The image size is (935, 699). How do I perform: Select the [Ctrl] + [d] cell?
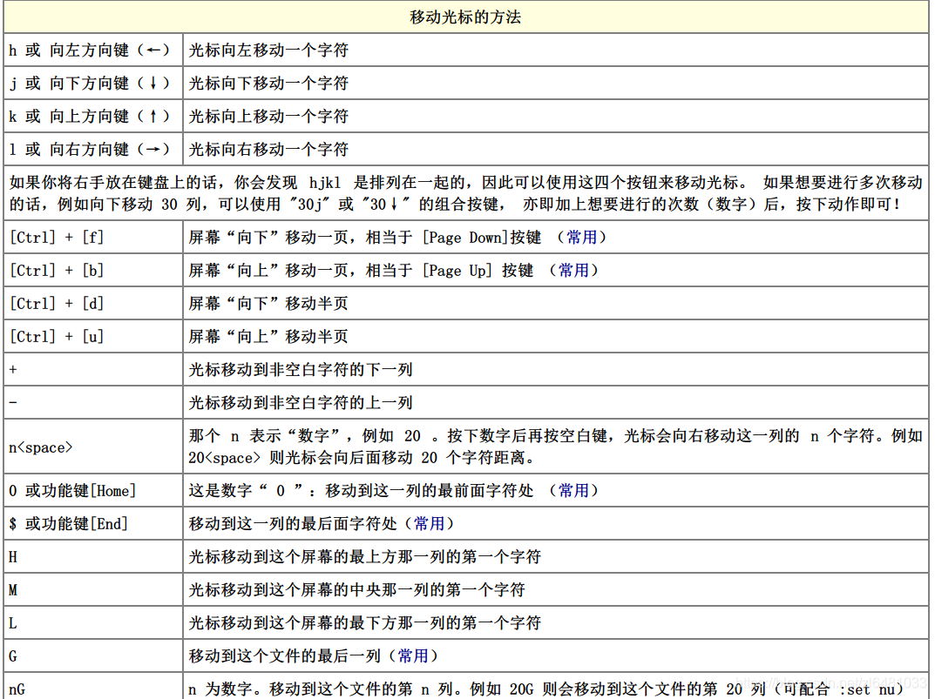click(x=93, y=303)
